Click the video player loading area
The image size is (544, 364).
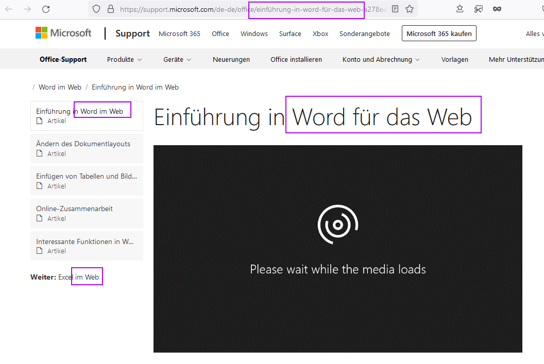[337, 249]
